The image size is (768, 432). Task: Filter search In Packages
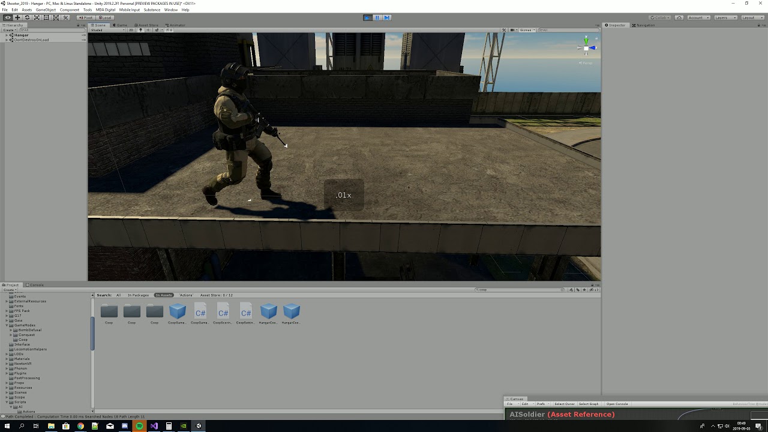coord(138,295)
